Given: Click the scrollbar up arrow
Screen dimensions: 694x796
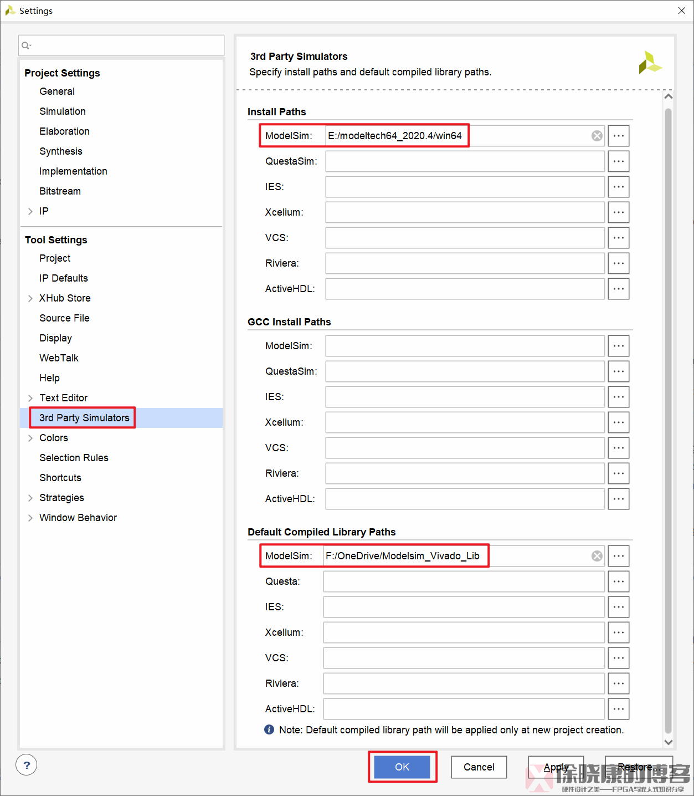Looking at the screenshot, I should coord(669,96).
